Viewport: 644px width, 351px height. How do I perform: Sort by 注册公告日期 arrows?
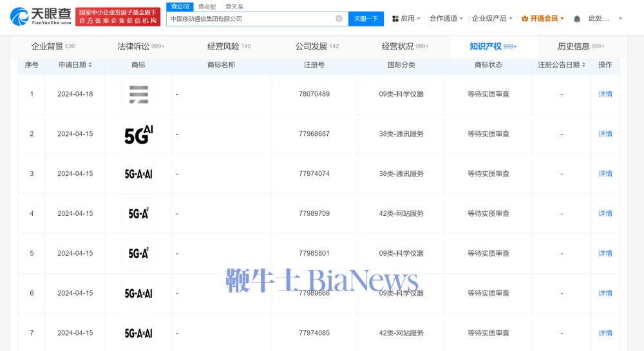point(583,65)
